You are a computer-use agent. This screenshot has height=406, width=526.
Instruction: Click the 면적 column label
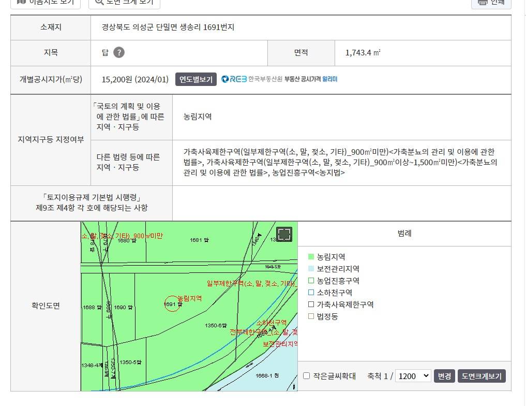[301, 53]
